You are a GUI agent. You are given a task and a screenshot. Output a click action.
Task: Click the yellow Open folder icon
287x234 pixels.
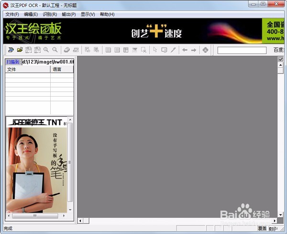[x=20, y=50]
